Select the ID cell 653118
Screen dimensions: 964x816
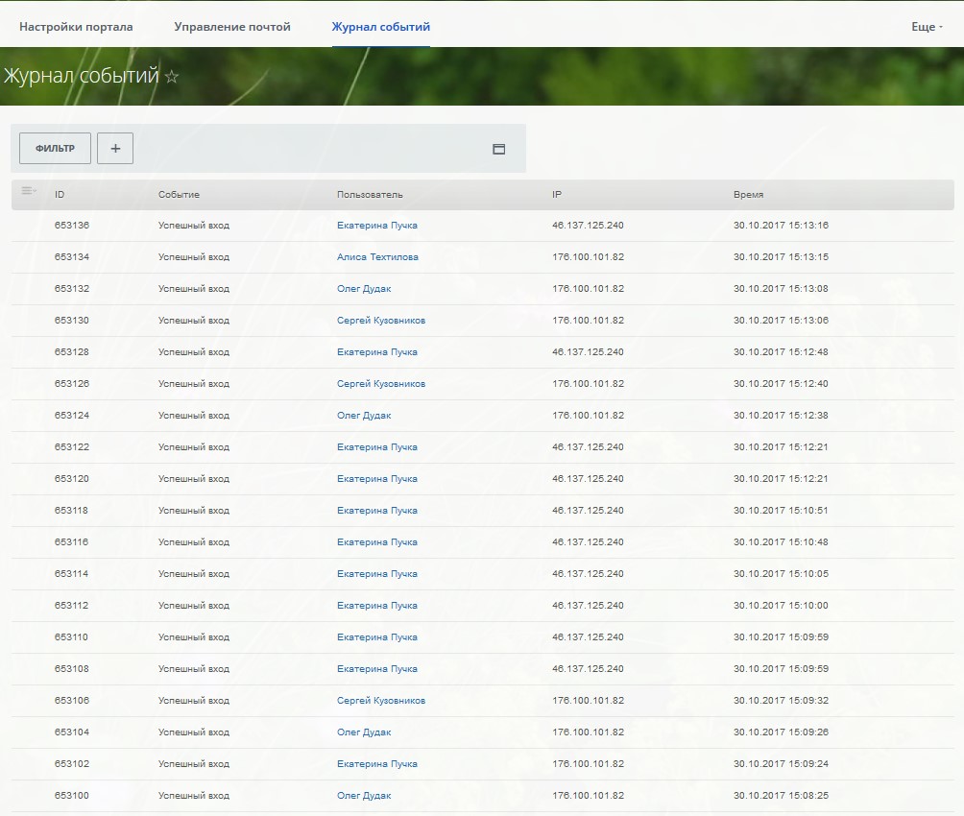pyautogui.click(x=71, y=511)
